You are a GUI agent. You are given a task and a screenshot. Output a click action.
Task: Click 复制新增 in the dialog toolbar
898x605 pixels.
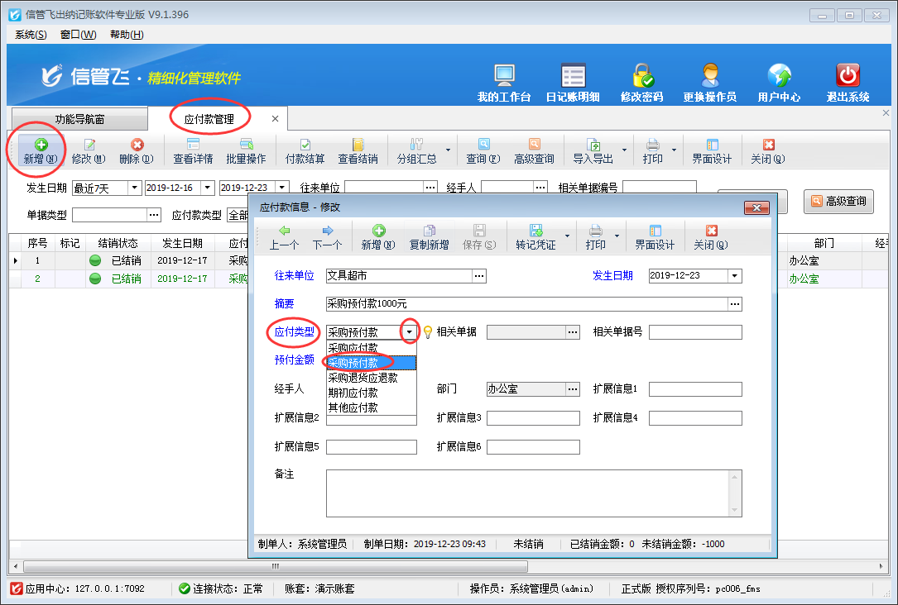click(429, 237)
